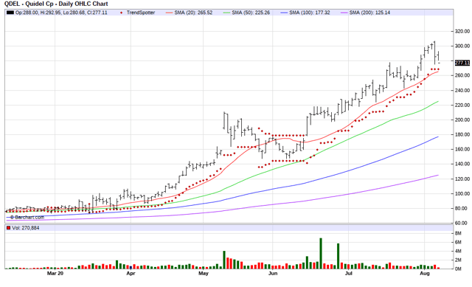Click the 6M volume axis label
472x287 pixels.
tap(458, 243)
